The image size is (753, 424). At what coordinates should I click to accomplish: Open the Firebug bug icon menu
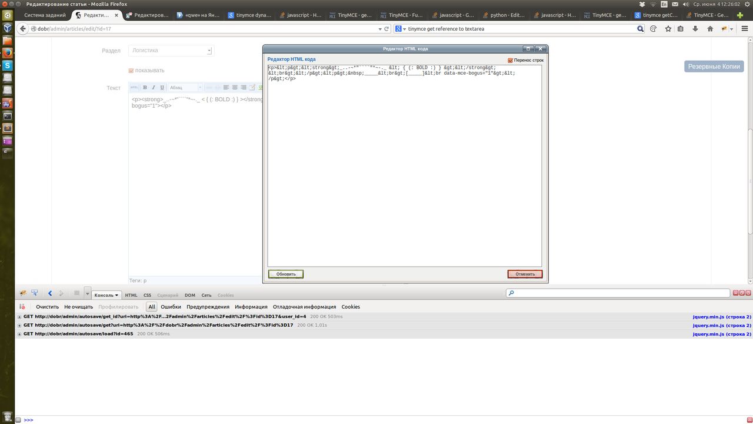point(23,293)
